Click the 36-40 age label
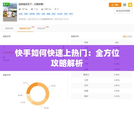Viewport: 134px width, 116px height. click(20, 95)
